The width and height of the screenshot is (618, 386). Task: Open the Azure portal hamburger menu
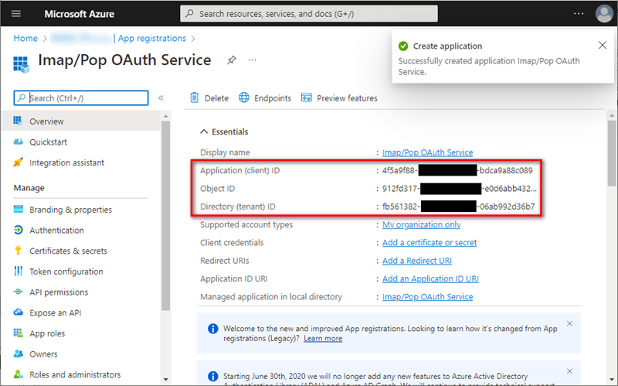(16, 14)
